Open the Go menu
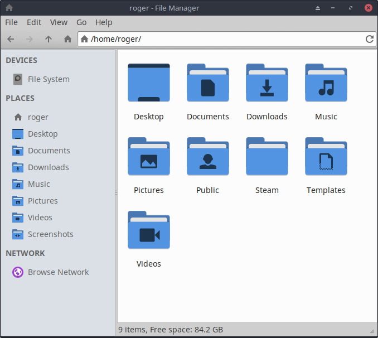Image resolution: width=378 pixels, height=338 pixels. (81, 22)
